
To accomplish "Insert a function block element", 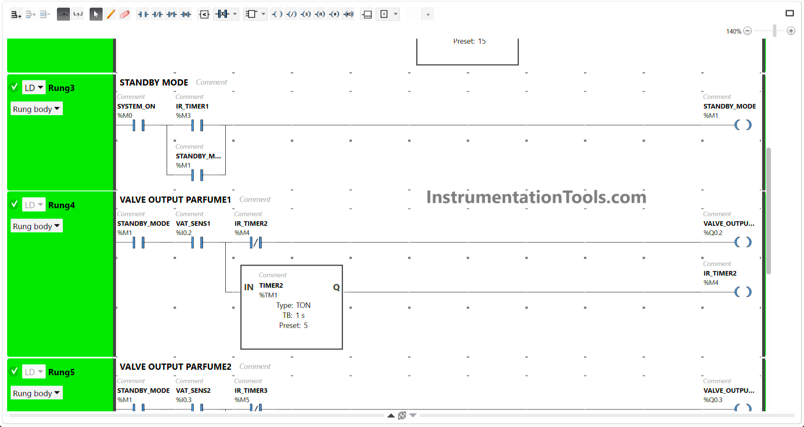I will (x=251, y=15).
